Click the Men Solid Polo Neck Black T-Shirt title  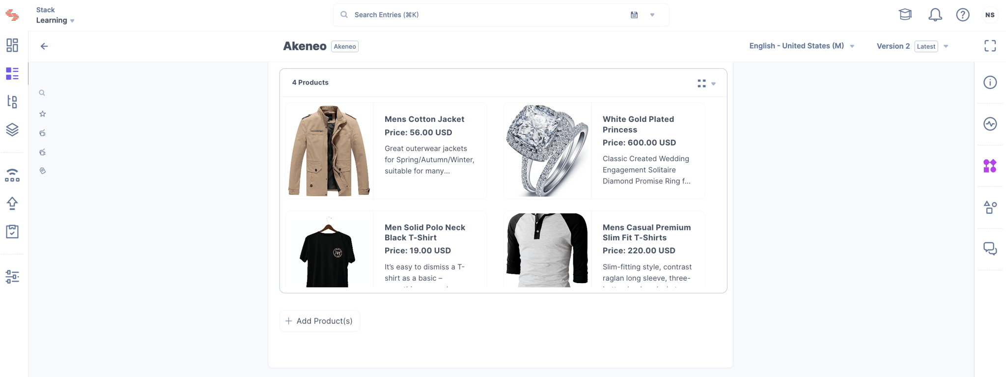coord(425,232)
